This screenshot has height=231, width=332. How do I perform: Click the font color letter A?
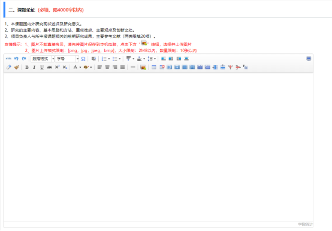[75, 67]
